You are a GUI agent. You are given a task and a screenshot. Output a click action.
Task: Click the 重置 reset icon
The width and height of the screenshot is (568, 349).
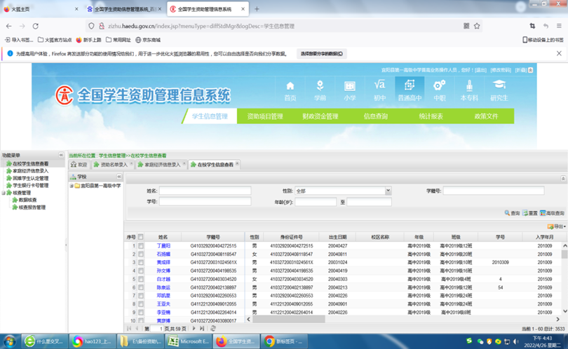(529, 213)
